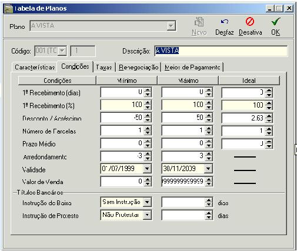This screenshot has height=251, width=297.
Task: Switch to the Características tab
Action: (35, 67)
